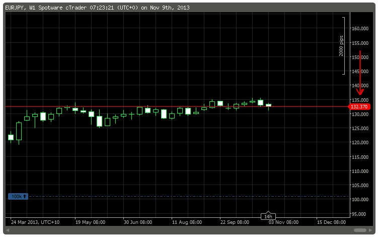378x237 pixels.
Task: Click the red horizontal current price line
Action: click(x=177, y=106)
